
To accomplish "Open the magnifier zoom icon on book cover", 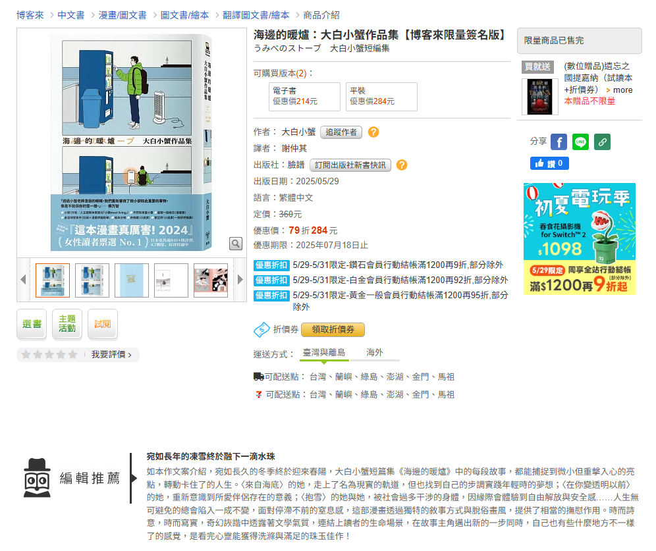I will tap(236, 244).
